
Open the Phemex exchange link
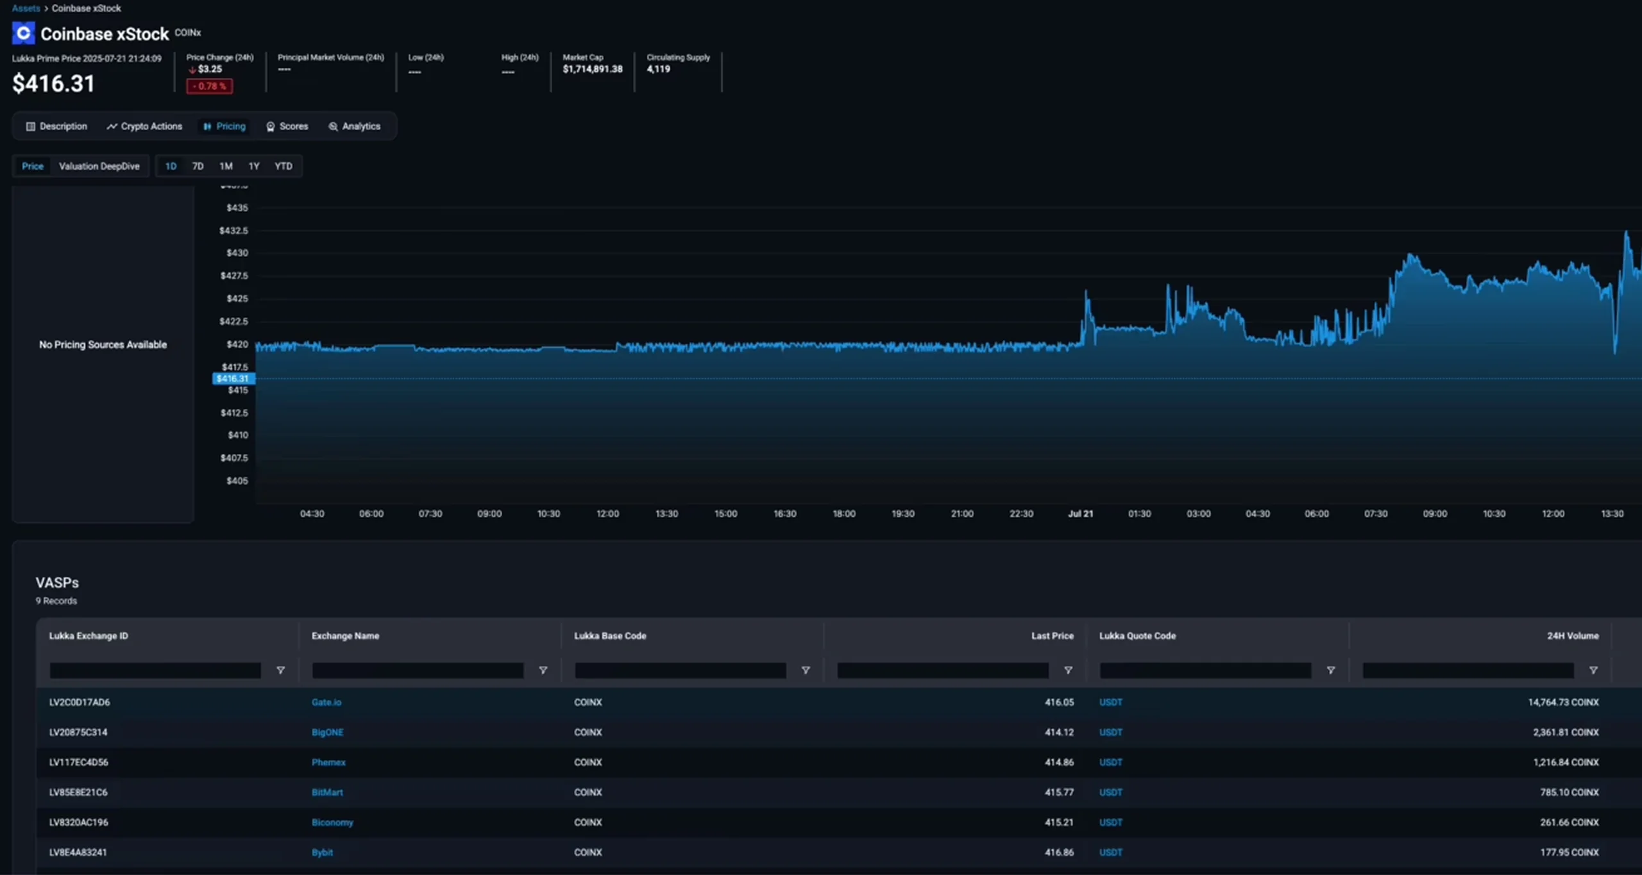pos(328,762)
